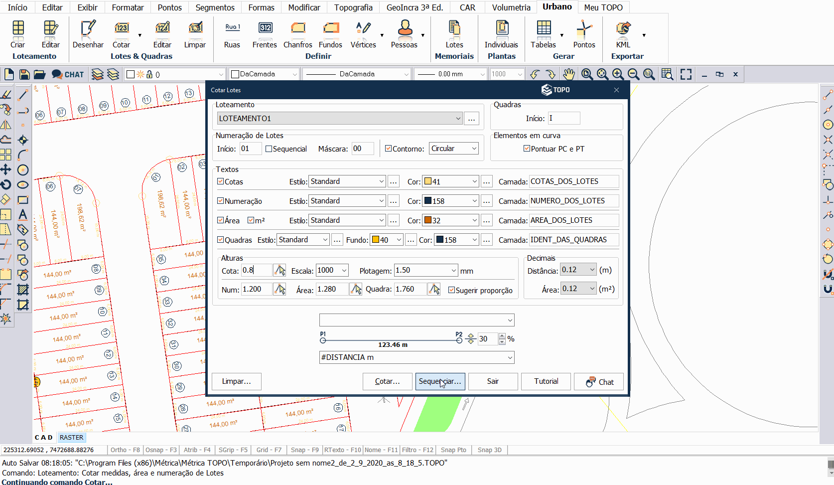Open the Cotas color 41 swatch dropdown
This screenshot has height=485, width=834.
click(474, 181)
